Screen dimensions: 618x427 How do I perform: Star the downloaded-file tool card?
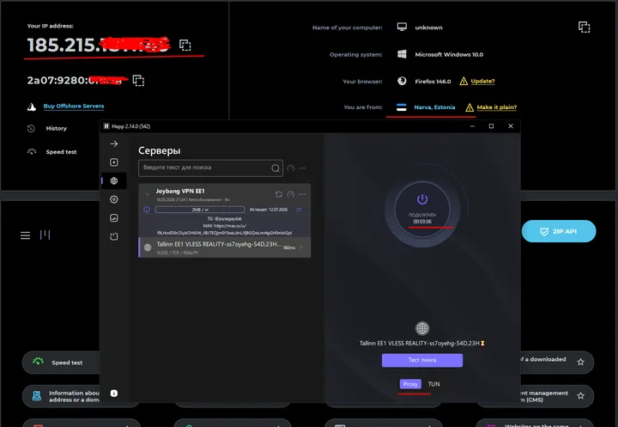pyautogui.click(x=580, y=362)
